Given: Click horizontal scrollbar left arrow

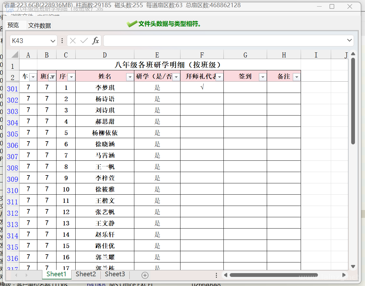Looking at the screenshot, I should [x=225, y=275].
